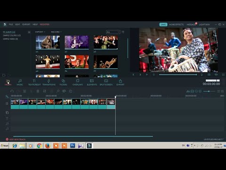The width and height of the screenshot is (226, 170).
Task: Zoom in timeline with plus icon
Action: click(x=200, y=91)
